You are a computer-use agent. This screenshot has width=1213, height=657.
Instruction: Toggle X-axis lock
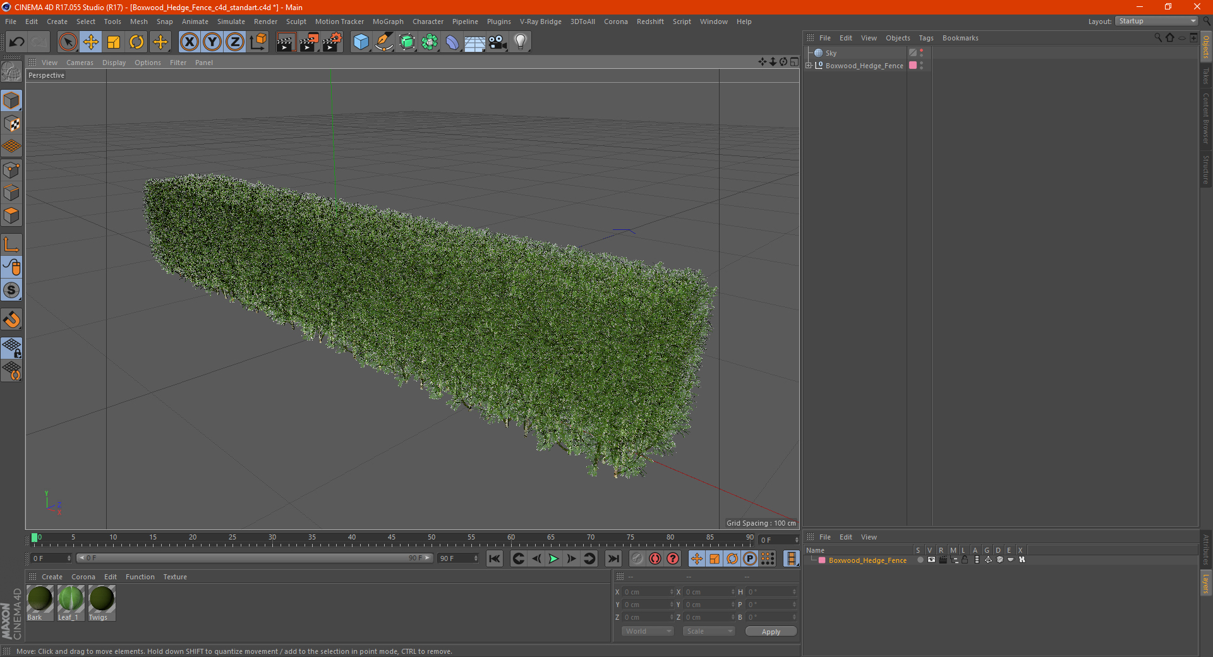tap(189, 42)
